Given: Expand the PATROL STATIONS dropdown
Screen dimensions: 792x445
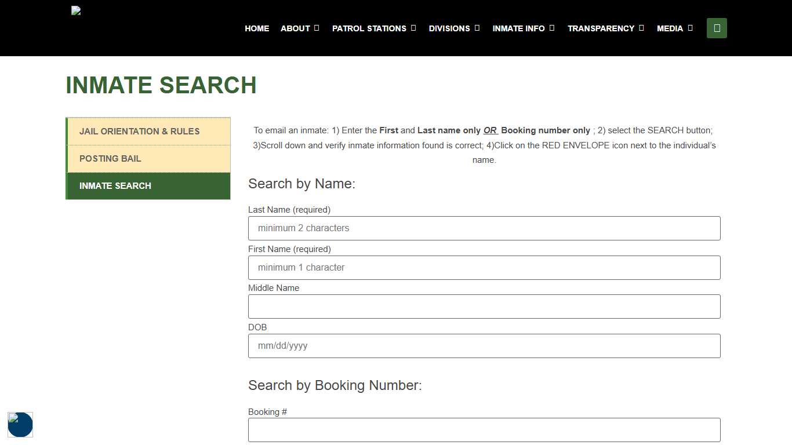Looking at the screenshot, I should pos(373,28).
